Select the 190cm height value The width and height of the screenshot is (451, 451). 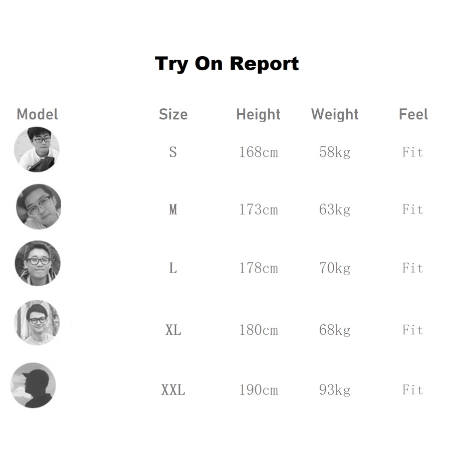pyautogui.click(x=258, y=390)
